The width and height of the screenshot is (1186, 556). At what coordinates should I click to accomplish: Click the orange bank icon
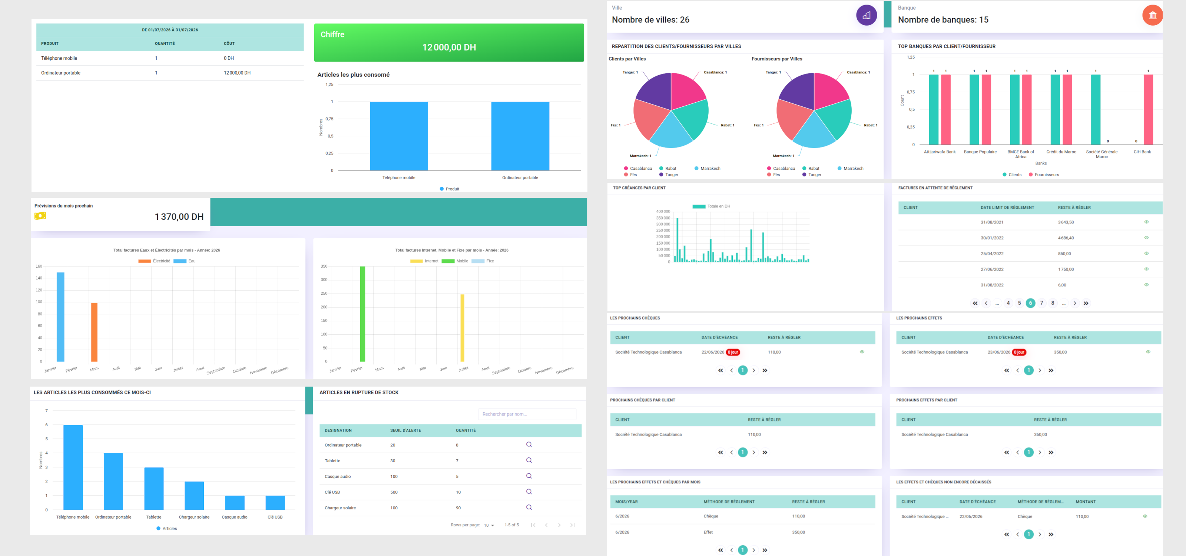pyautogui.click(x=1152, y=15)
